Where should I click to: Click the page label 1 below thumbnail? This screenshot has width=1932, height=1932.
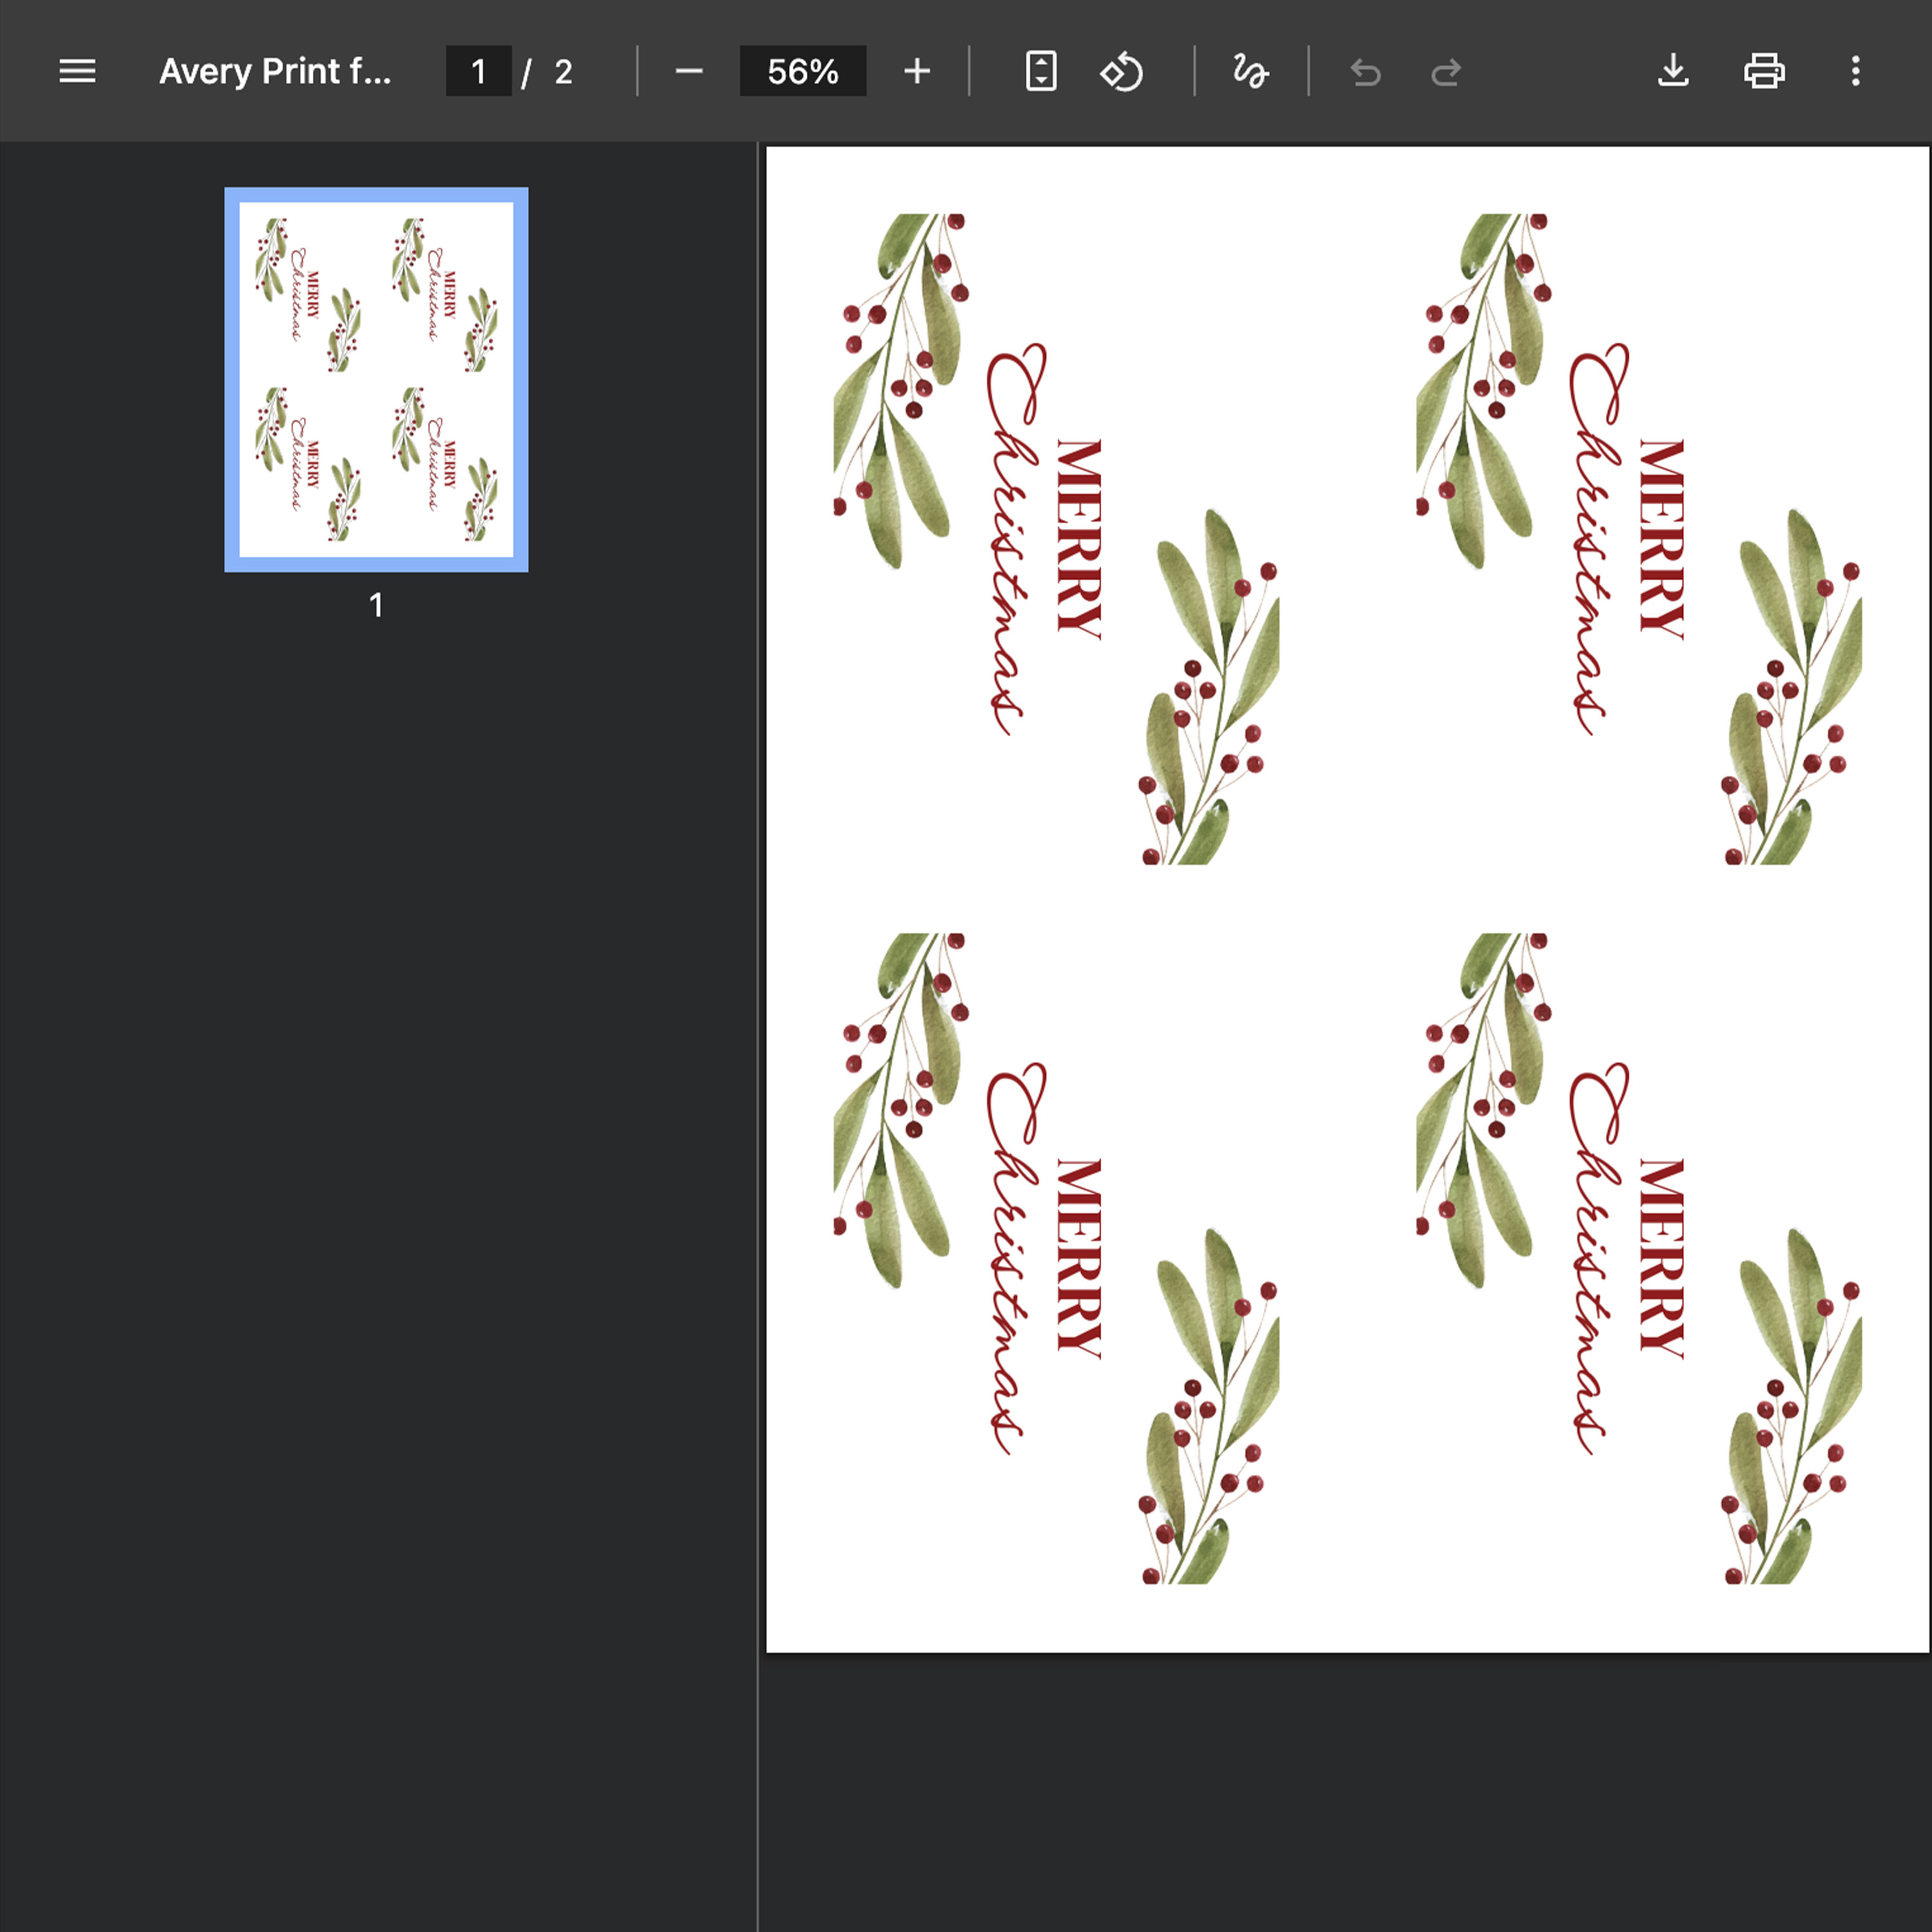(x=376, y=605)
